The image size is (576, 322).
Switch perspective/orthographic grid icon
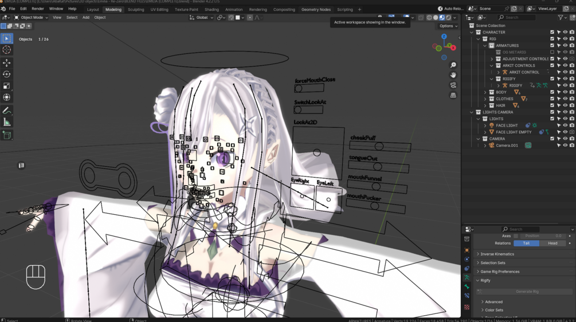(453, 96)
